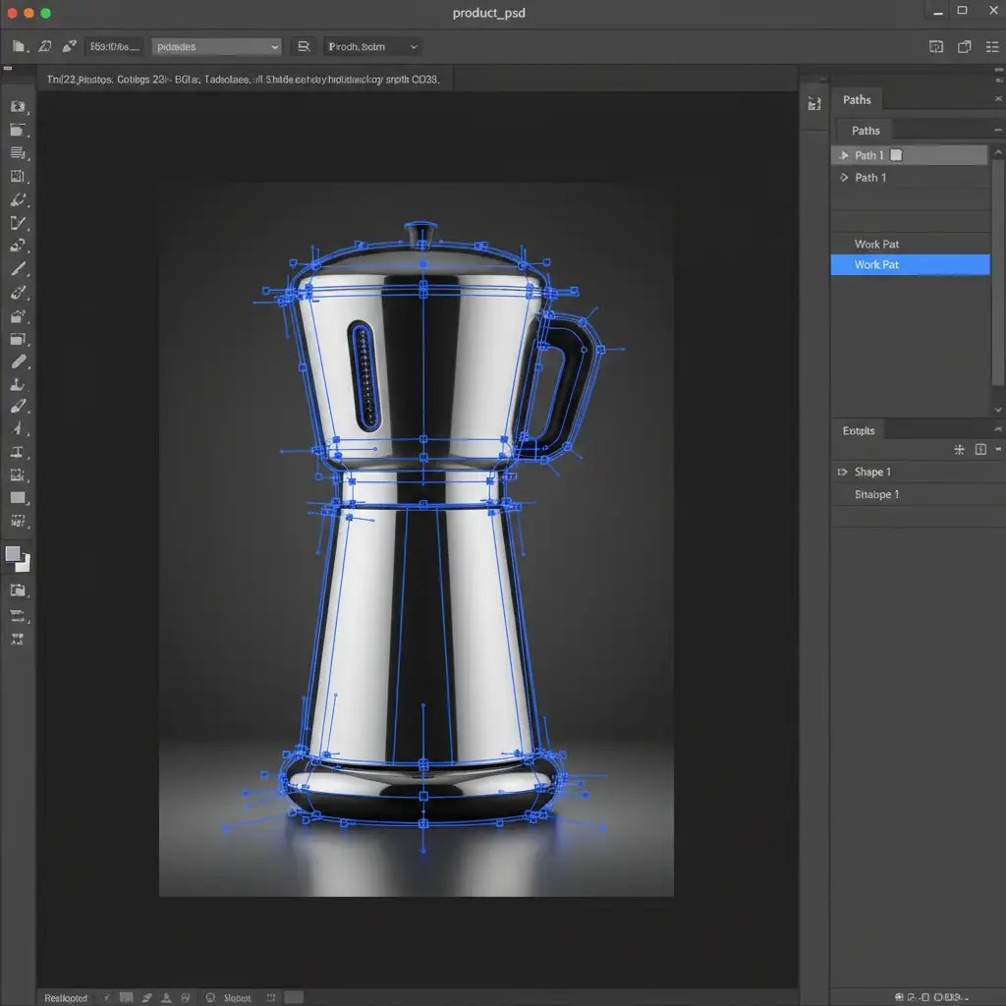Click the topmost tool in the left toolbar
1006x1006 pixels.
(x=18, y=106)
